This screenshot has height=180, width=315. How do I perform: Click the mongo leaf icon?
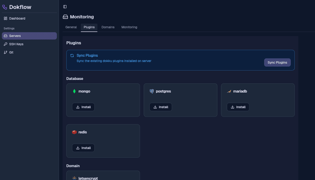coord(74,91)
